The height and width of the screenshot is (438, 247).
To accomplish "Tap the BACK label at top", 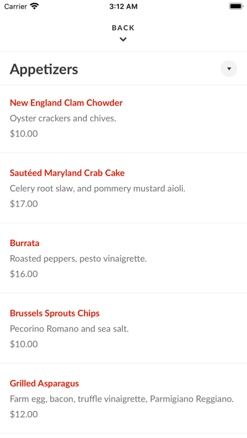I will (123, 28).
